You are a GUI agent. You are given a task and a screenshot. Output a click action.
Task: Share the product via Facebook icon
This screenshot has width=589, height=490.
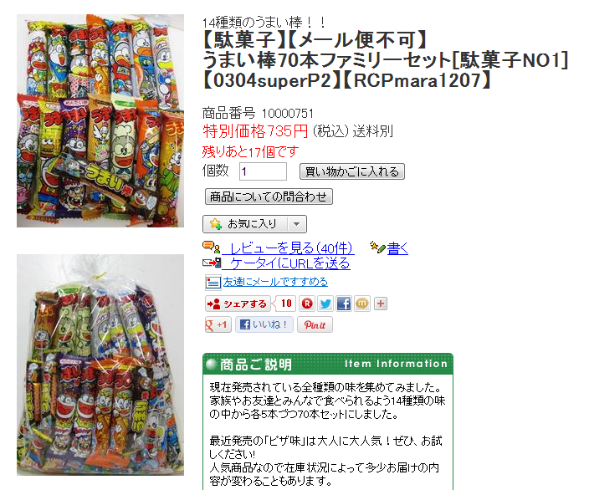(344, 304)
